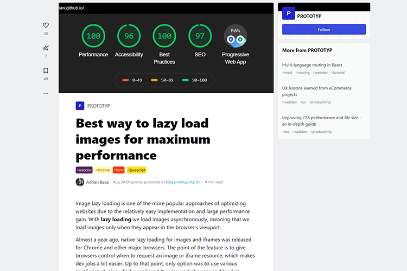Image resolution: width=407 pixels, height=271 pixels.
Task: Open the #tutorial tag under title
Action: pyautogui.click(x=103, y=170)
